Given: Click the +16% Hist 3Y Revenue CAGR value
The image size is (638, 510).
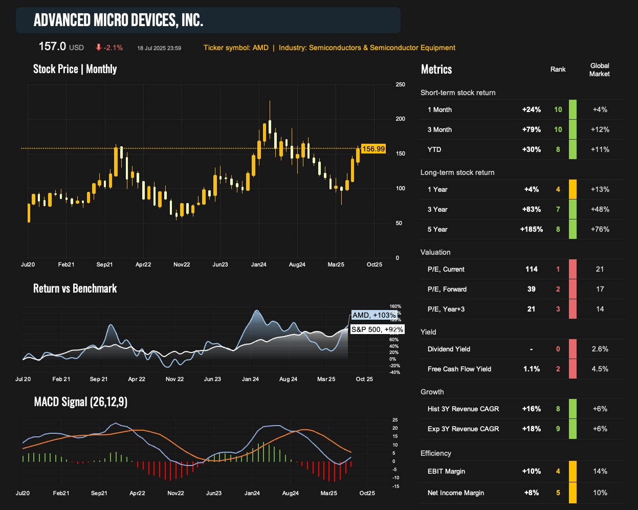Looking at the screenshot, I should tap(531, 409).
